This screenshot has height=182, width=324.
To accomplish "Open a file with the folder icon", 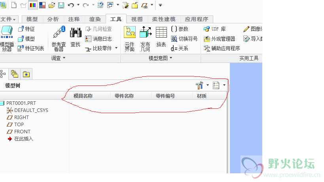I will coord(52,5).
